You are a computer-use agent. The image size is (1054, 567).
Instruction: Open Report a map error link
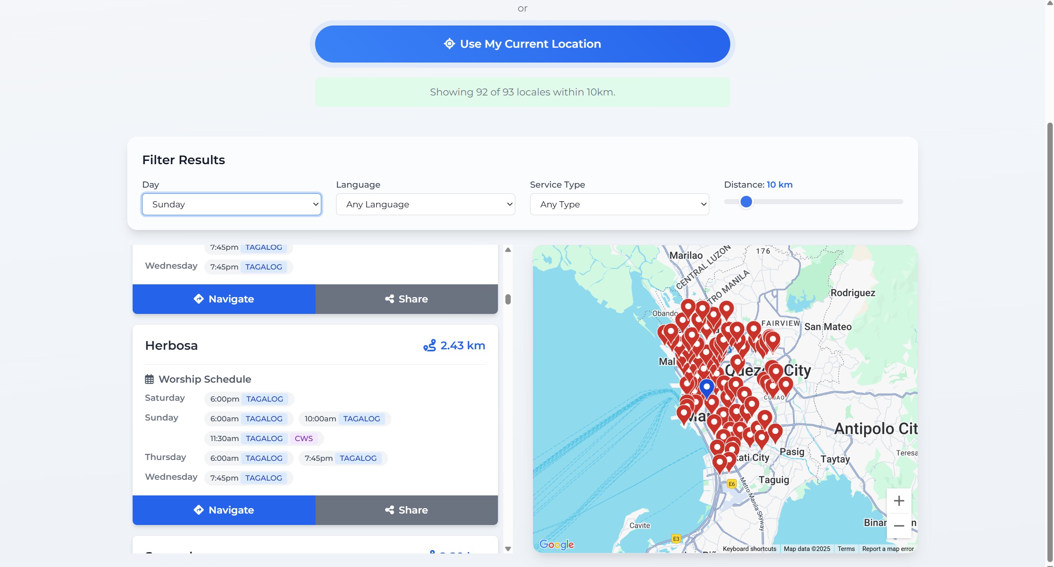click(x=888, y=548)
